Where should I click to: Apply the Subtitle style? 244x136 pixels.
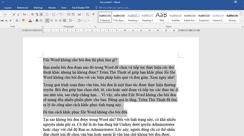coord(176,17)
